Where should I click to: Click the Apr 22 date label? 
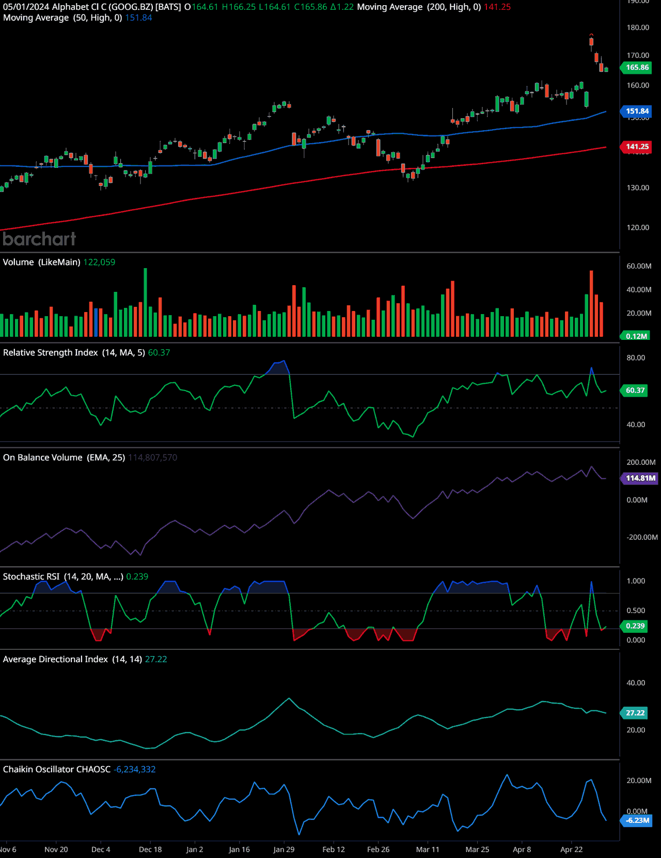point(571,849)
